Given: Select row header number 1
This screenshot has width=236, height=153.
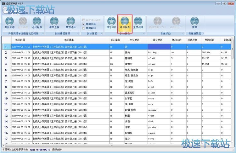Looking at the screenshot, I should pyautogui.click(x=7, y=47).
